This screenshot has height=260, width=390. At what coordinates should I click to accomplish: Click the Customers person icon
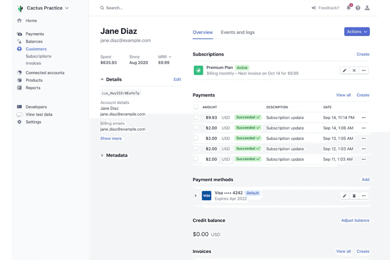19,49
